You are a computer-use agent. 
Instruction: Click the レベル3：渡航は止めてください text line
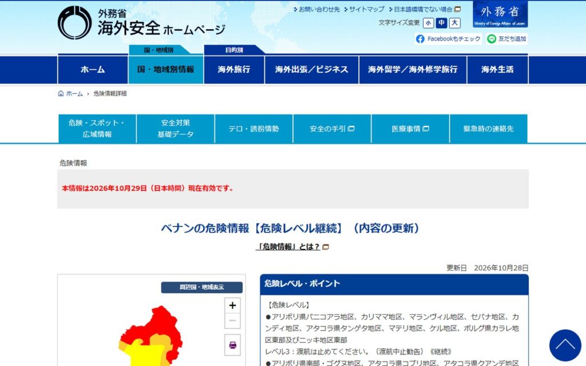(358, 352)
